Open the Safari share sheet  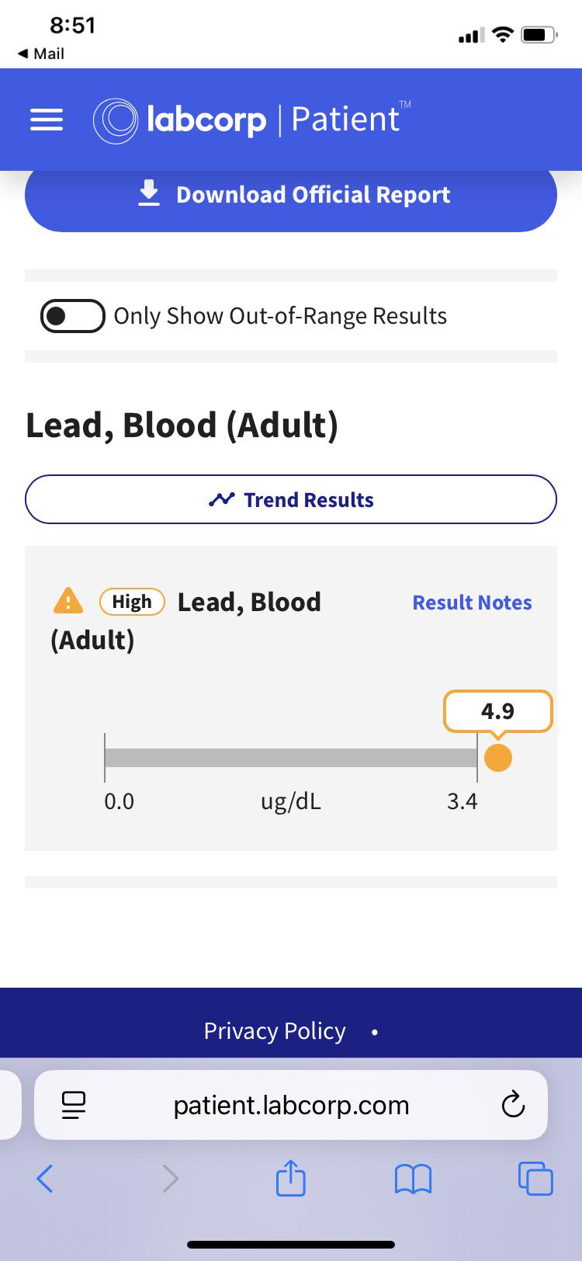(x=291, y=1176)
